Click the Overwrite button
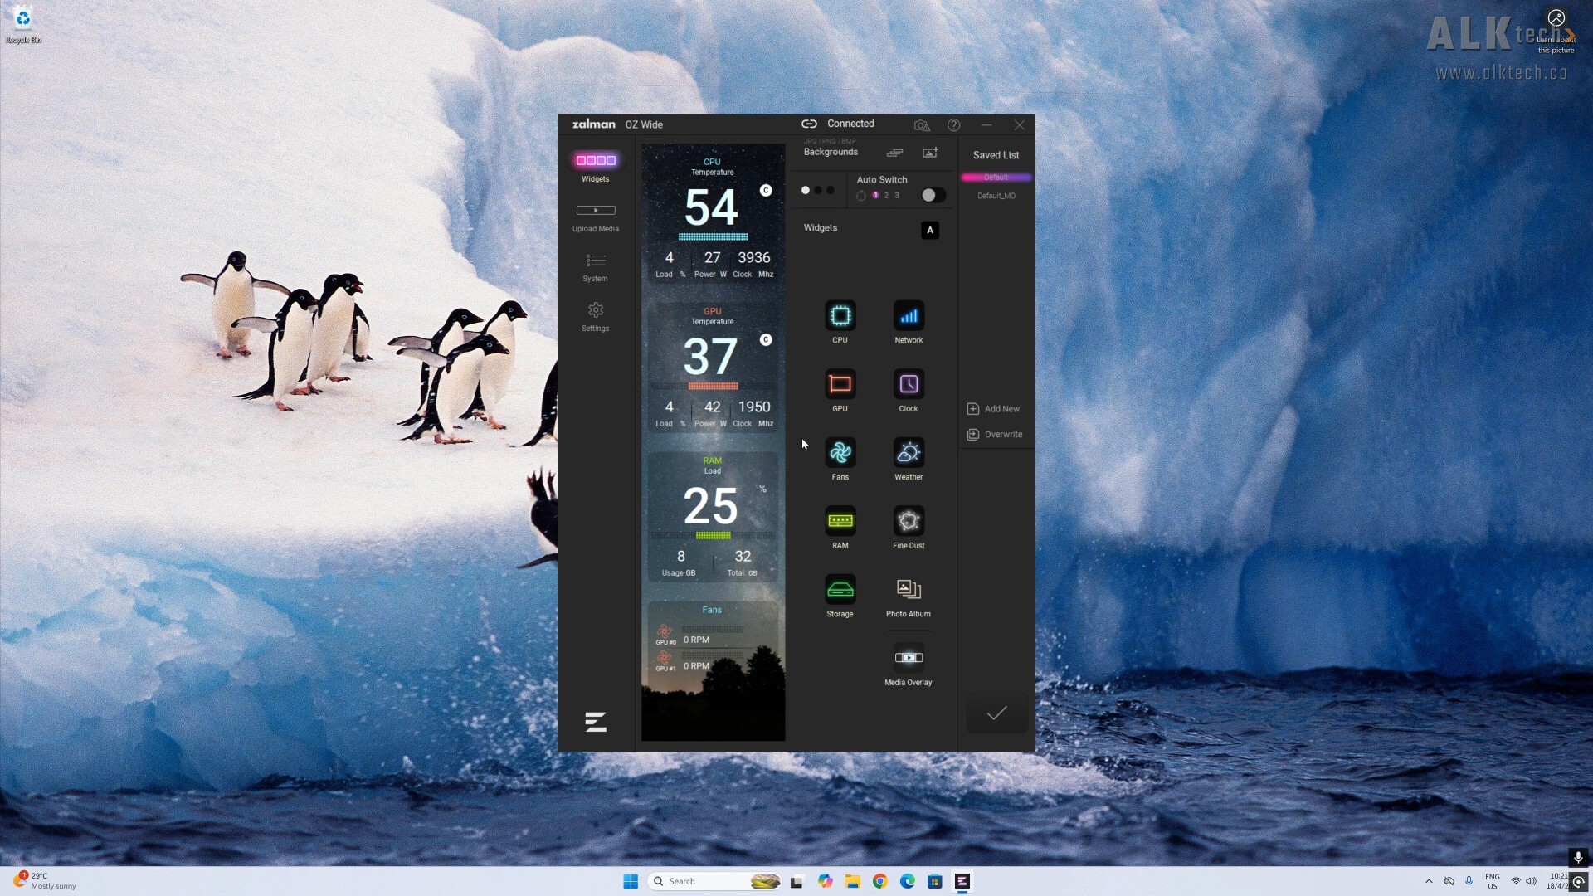Image resolution: width=1593 pixels, height=896 pixels. (x=994, y=435)
